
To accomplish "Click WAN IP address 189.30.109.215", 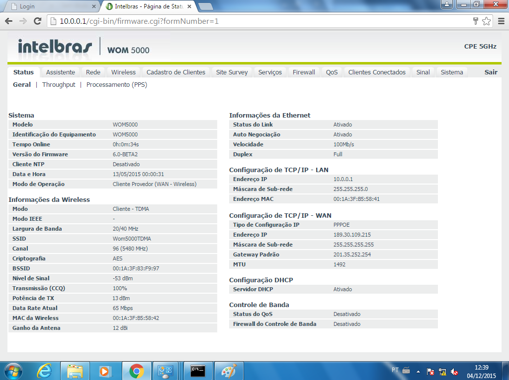I will pyautogui.click(x=352, y=235).
